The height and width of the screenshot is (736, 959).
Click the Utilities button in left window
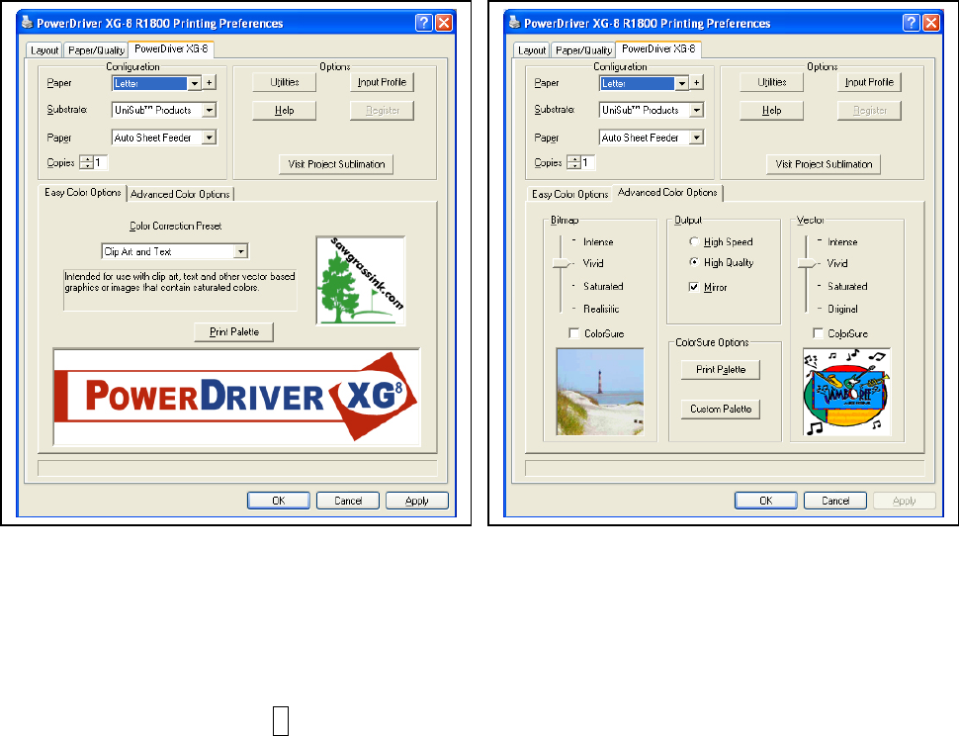pos(285,82)
